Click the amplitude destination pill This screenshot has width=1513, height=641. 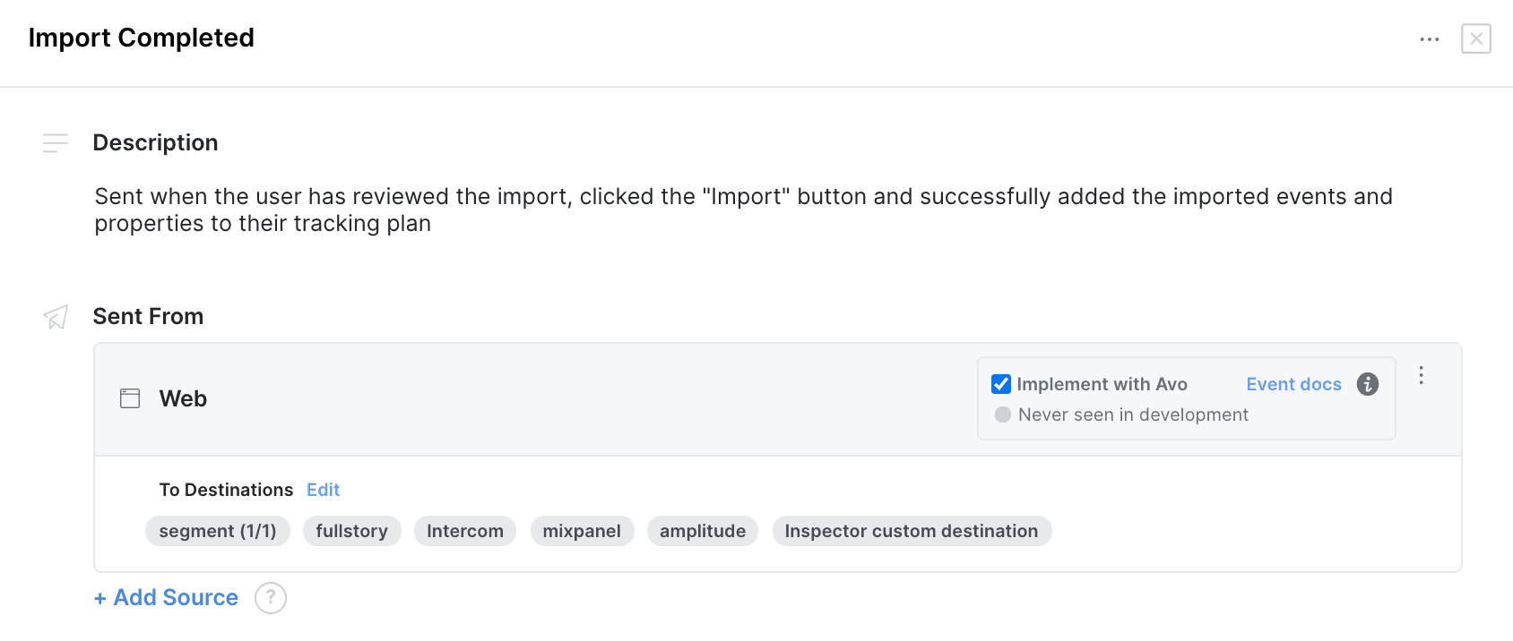click(702, 530)
